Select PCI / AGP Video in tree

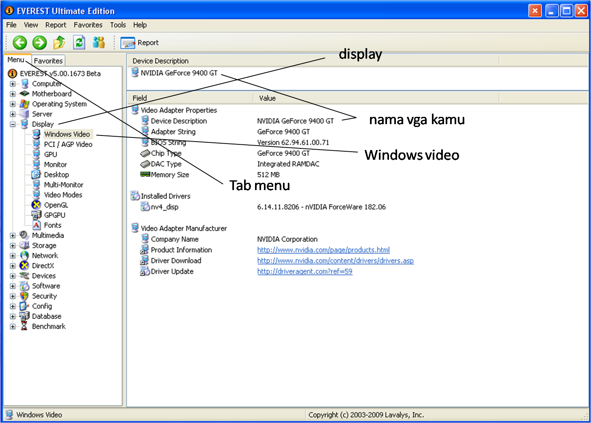pos(68,144)
